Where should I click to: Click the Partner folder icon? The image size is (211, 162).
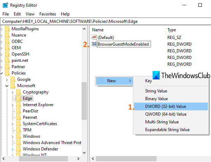point(7,67)
